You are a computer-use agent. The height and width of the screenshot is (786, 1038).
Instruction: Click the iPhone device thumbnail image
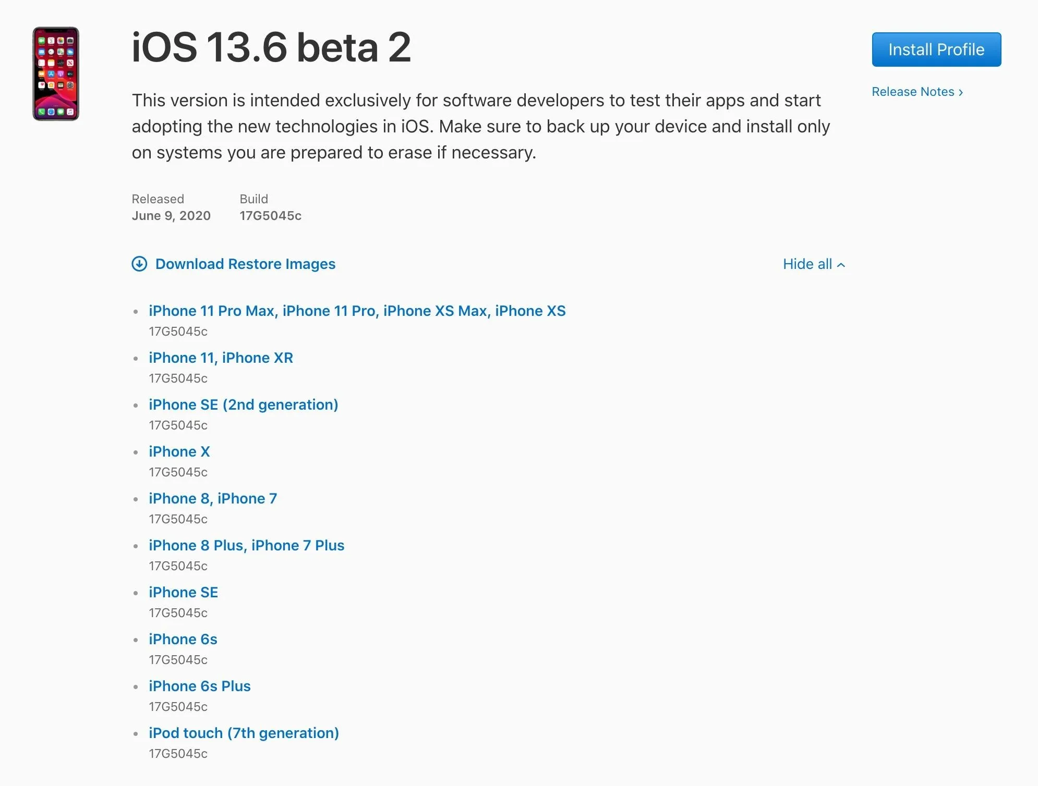[x=56, y=73]
